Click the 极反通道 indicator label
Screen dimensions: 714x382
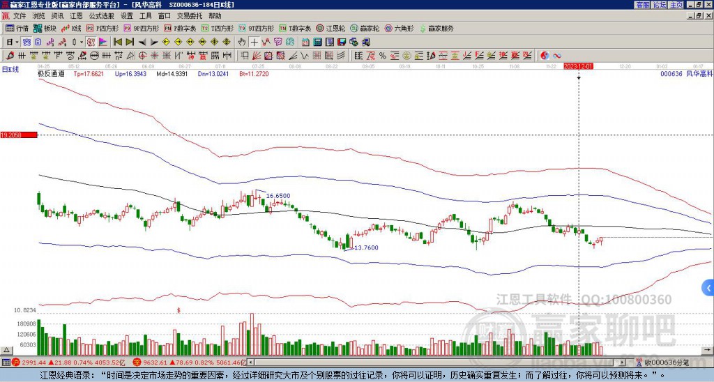pos(51,73)
